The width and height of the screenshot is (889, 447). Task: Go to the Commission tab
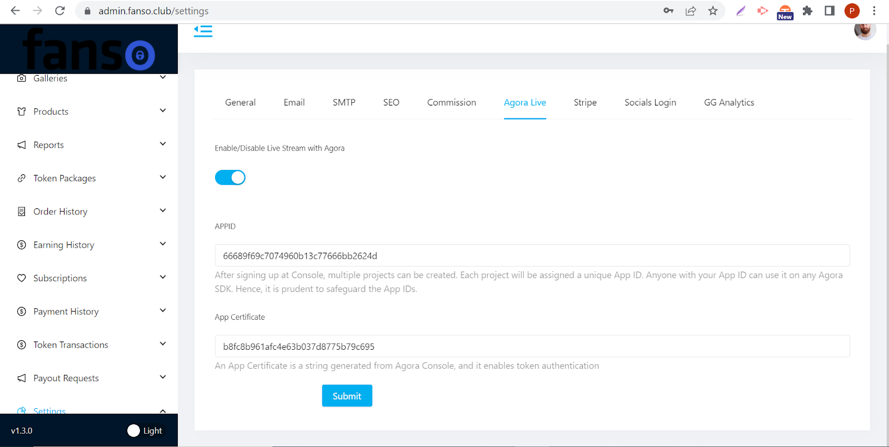click(x=452, y=102)
